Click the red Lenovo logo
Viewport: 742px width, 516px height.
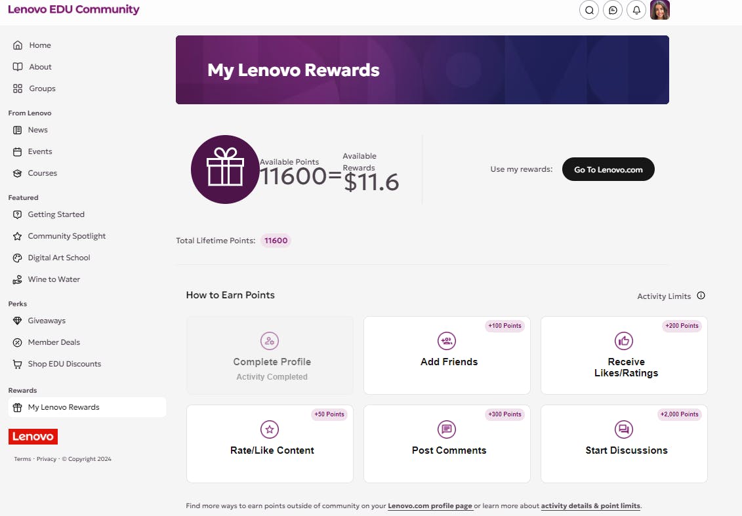[33, 437]
